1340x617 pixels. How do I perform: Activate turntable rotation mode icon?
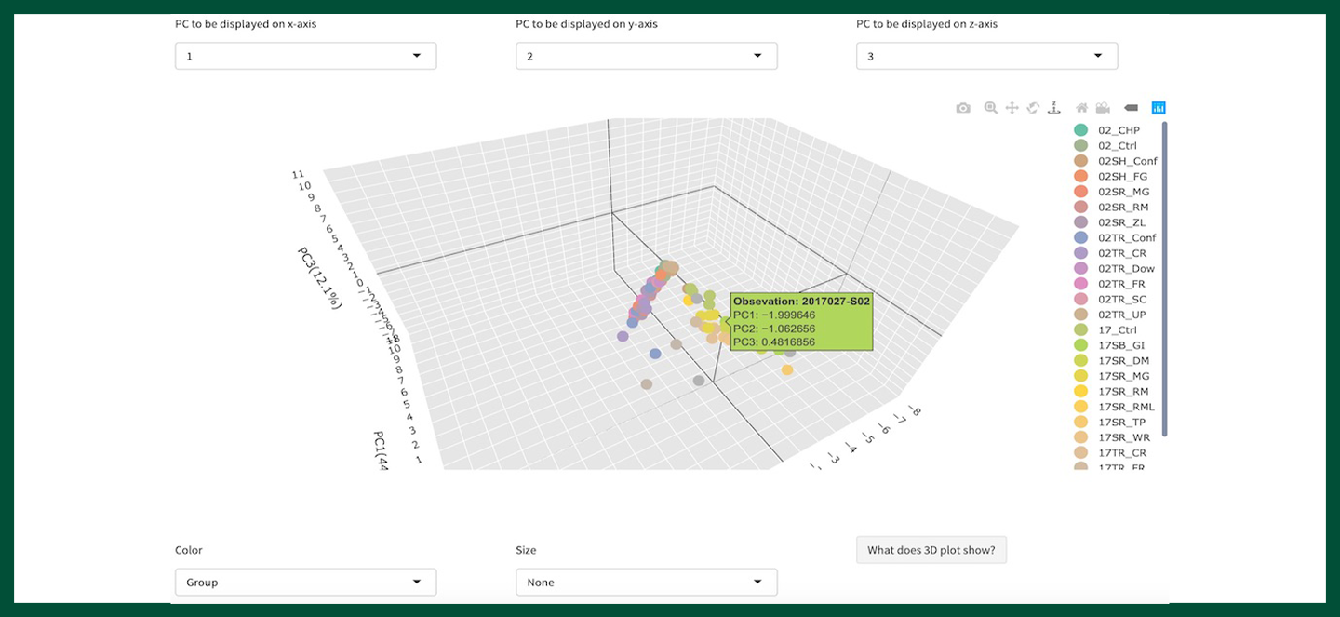click(1054, 108)
